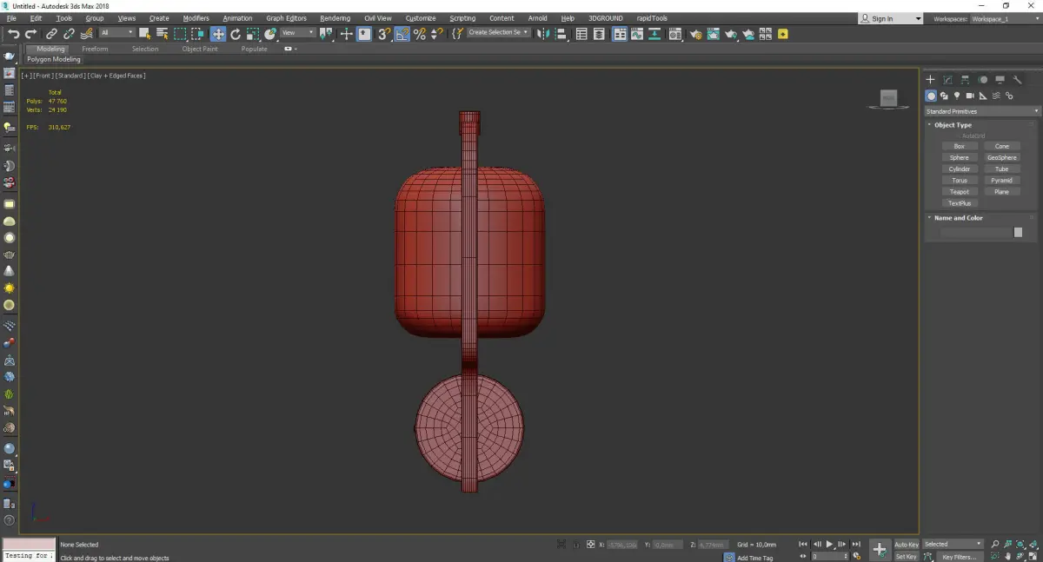
Task: Open the Layer Explorer icon
Action: click(599, 34)
